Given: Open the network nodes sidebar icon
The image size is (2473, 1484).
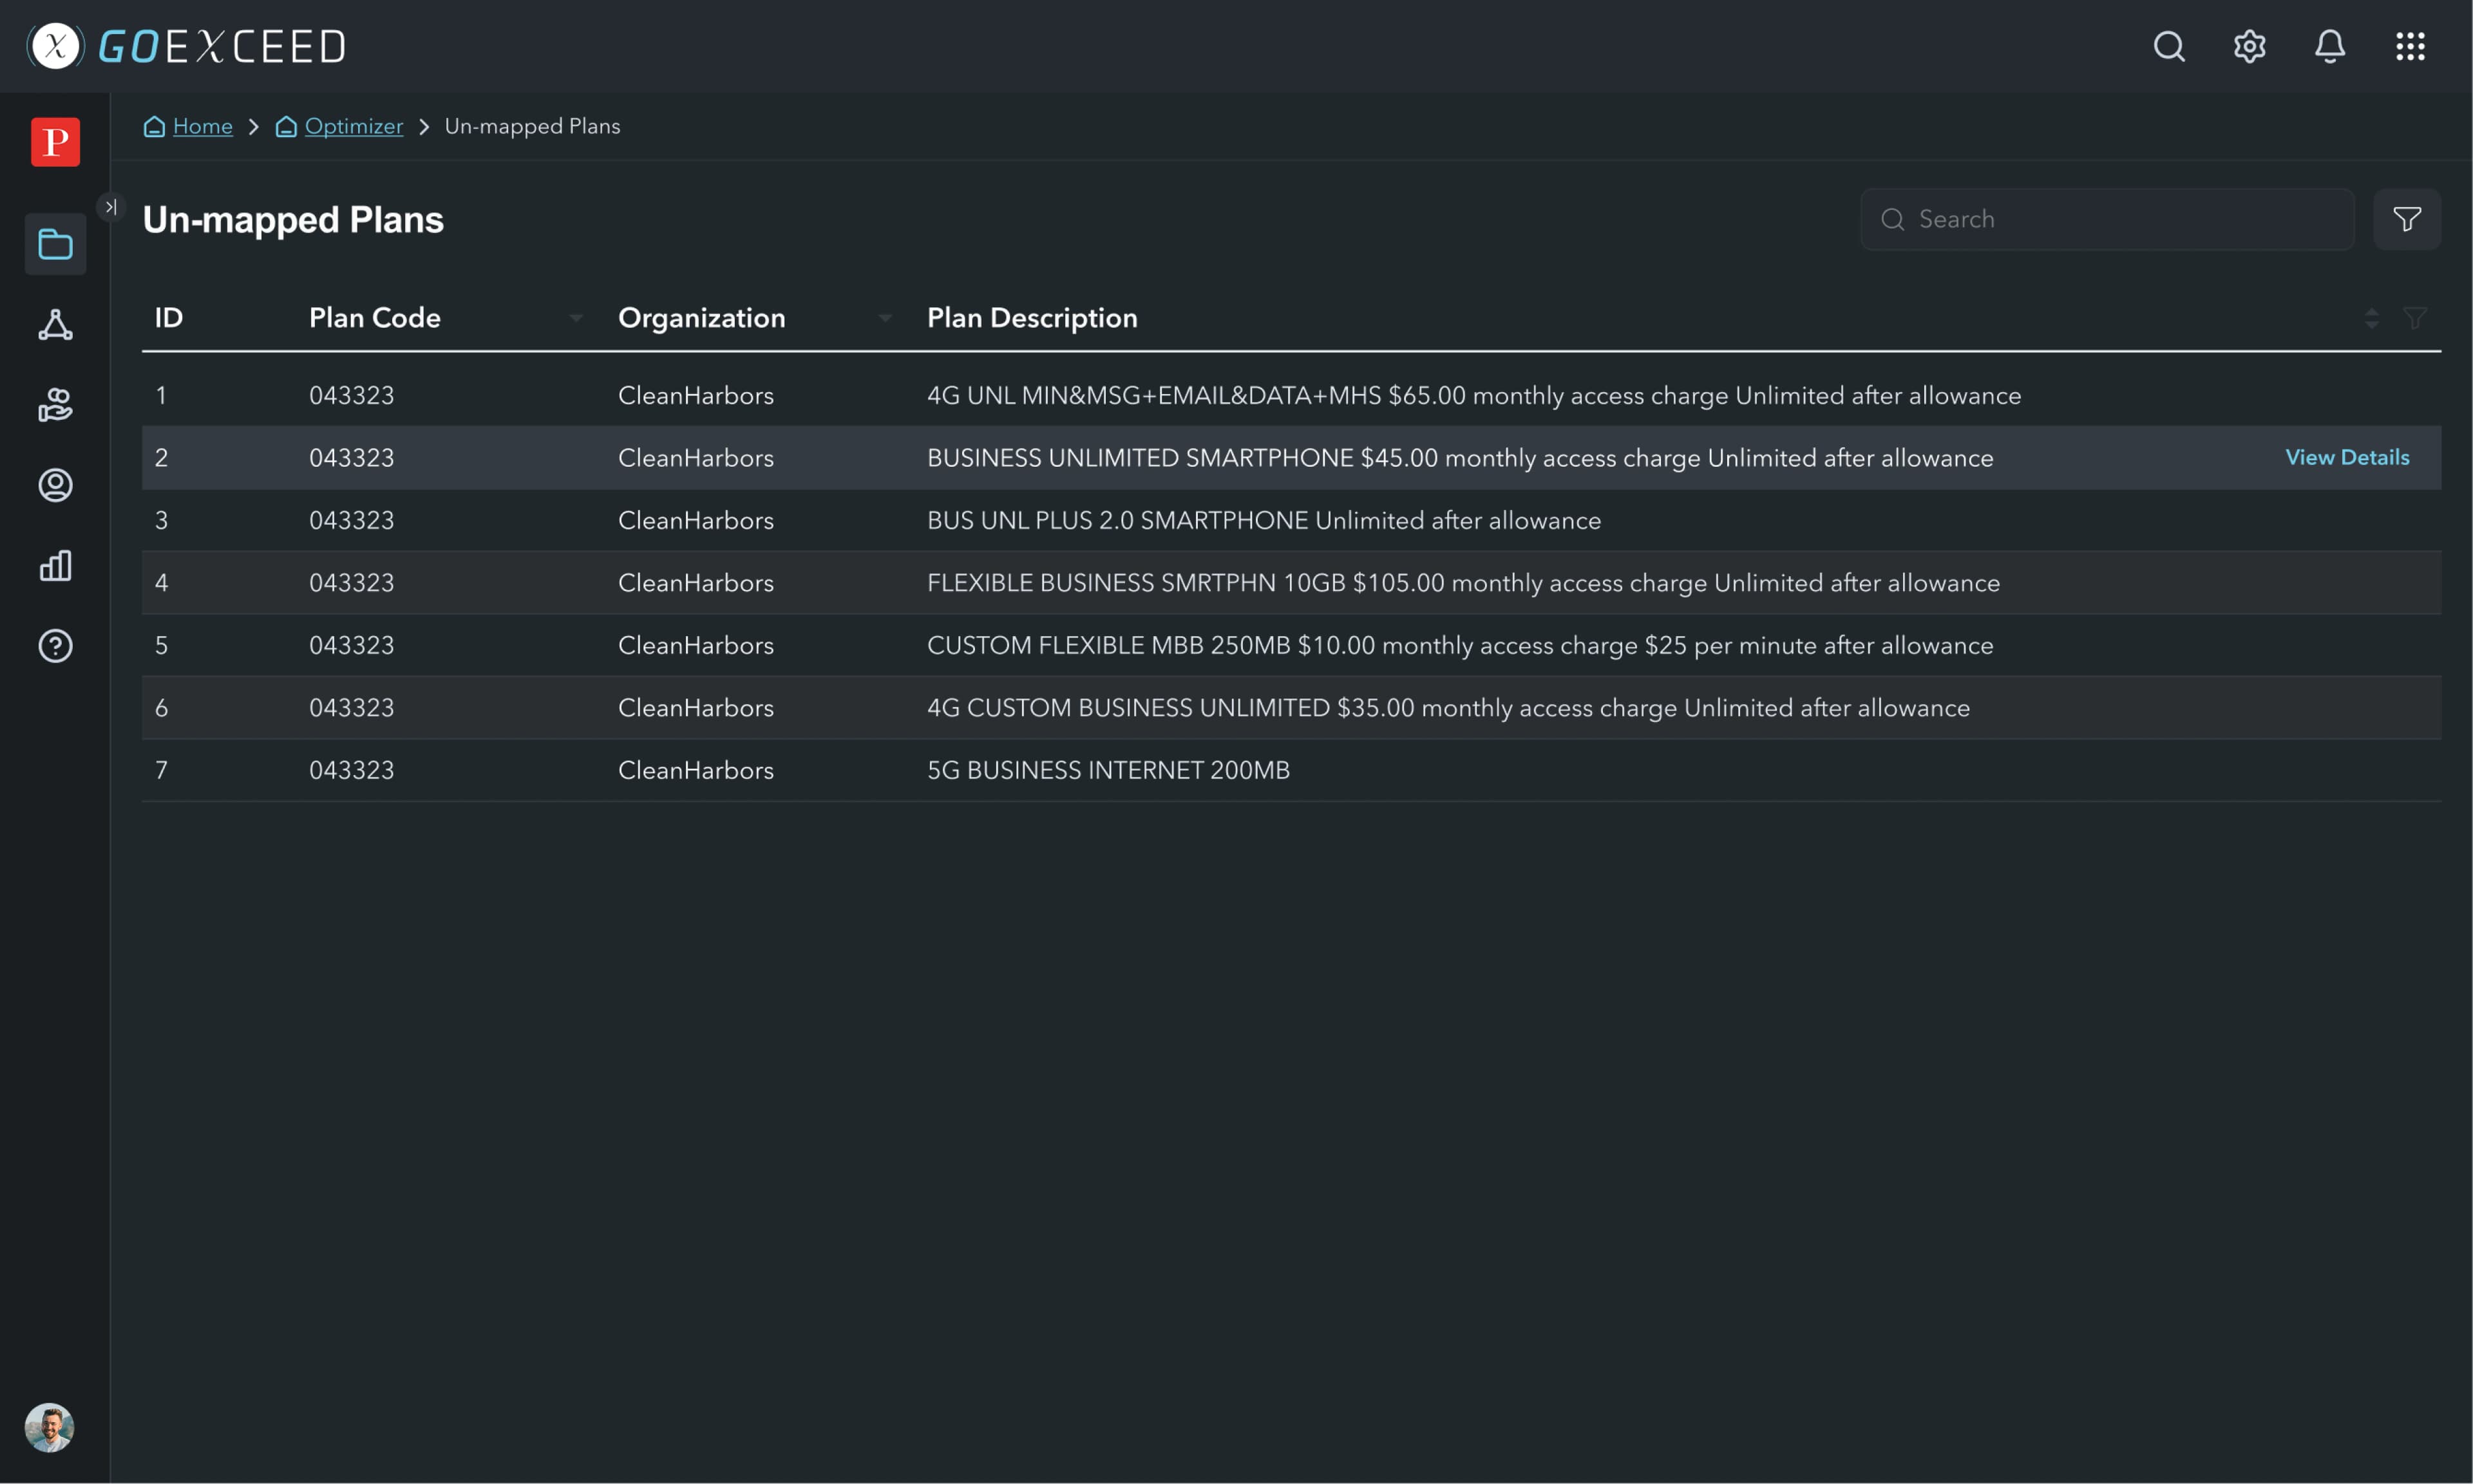Looking at the screenshot, I should [55, 325].
